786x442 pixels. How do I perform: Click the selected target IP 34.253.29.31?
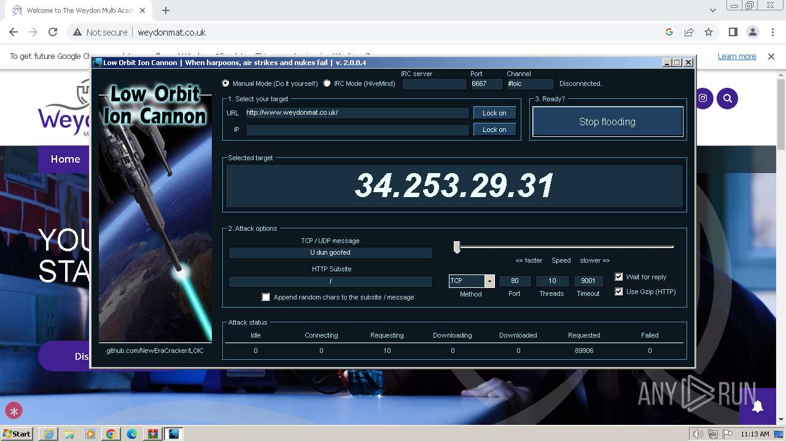(x=454, y=185)
